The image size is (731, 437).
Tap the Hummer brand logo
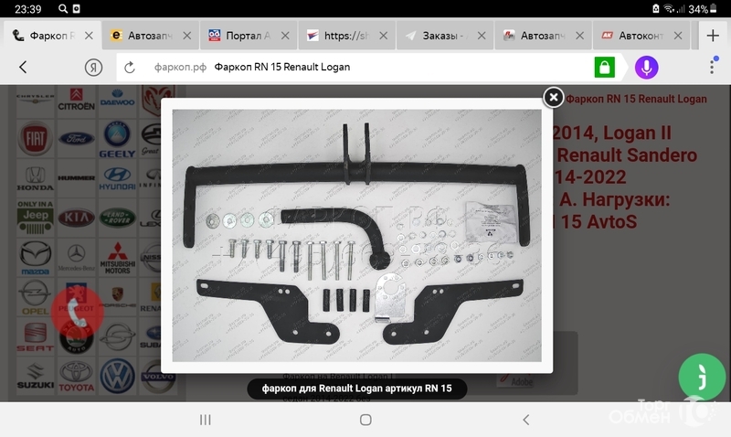click(x=76, y=178)
